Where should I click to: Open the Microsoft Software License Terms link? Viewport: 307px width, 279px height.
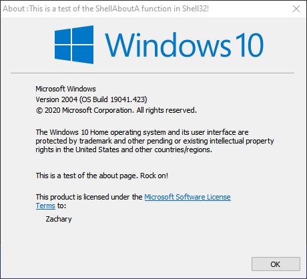point(188,197)
